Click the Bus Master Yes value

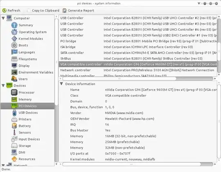pos(108,130)
